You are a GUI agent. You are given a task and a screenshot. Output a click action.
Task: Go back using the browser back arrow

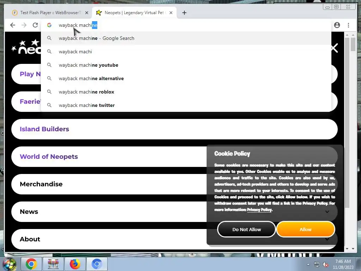pos(13,25)
